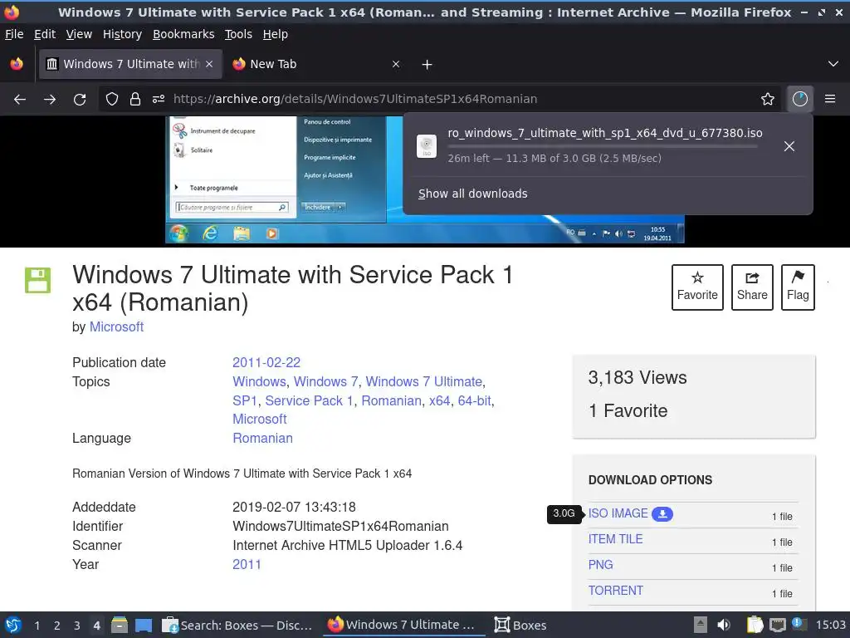
Task: Open the file manager taskbar icon
Action: [x=120, y=625]
